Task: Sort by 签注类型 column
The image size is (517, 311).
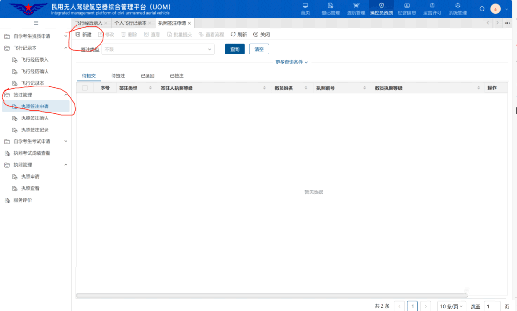Action: 150,88
